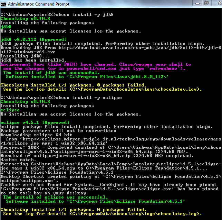The image size is (222, 220).
Task: Click the last 'See the log for details' line
Action: pyautogui.click(x=102, y=214)
